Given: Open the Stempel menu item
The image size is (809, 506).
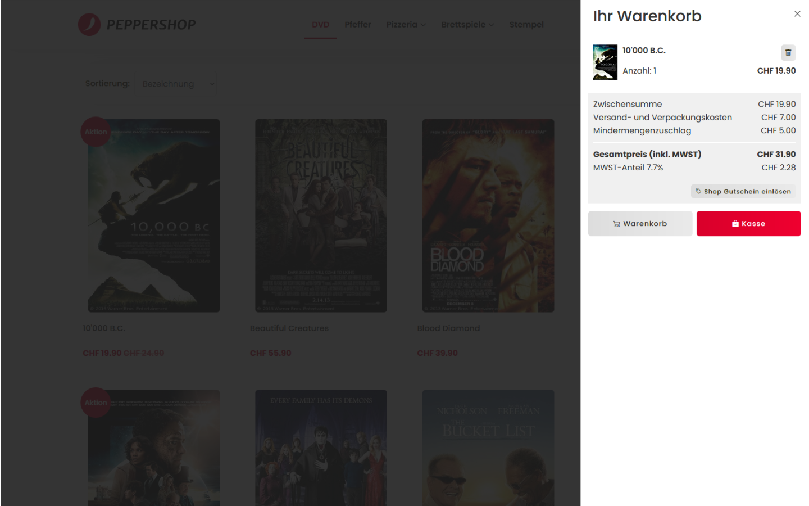Looking at the screenshot, I should [526, 25].
